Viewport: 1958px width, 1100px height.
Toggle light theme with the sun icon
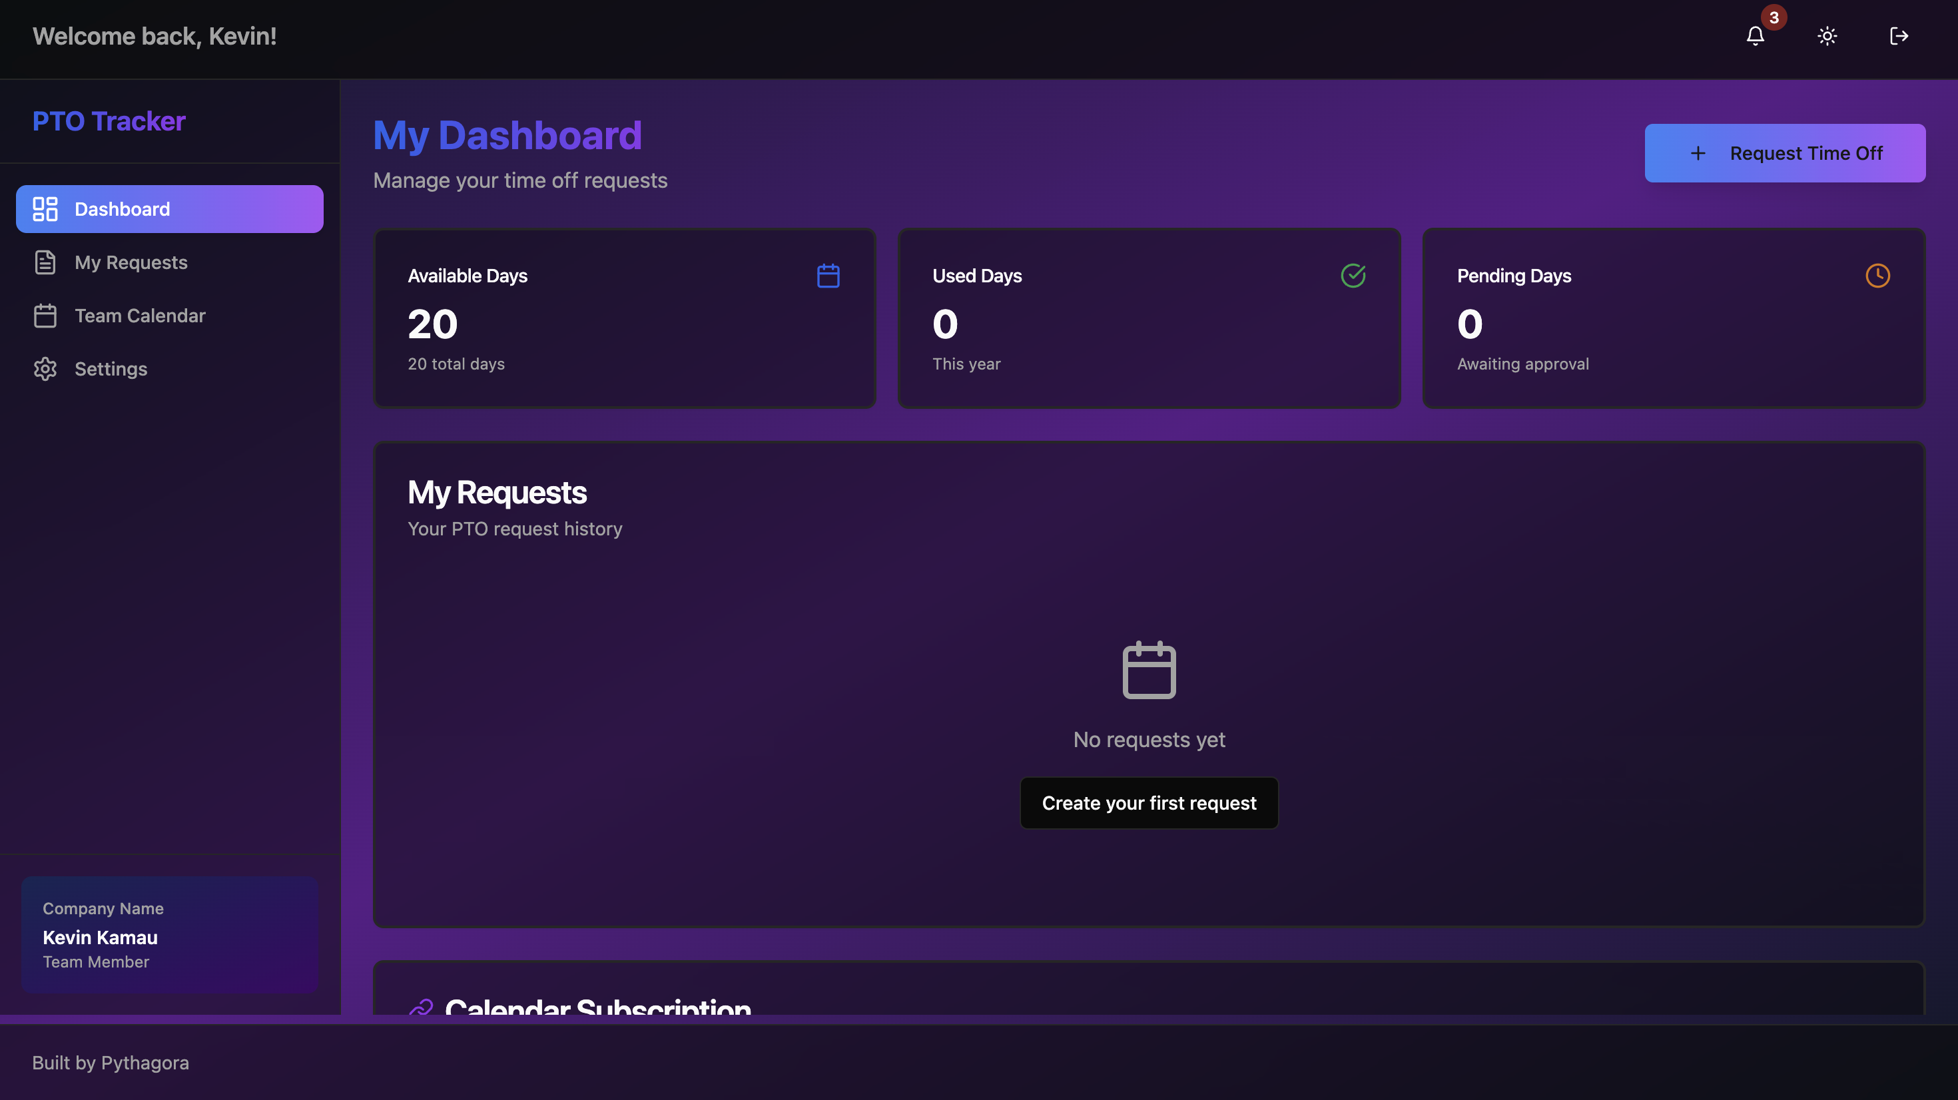(1827, 36)
